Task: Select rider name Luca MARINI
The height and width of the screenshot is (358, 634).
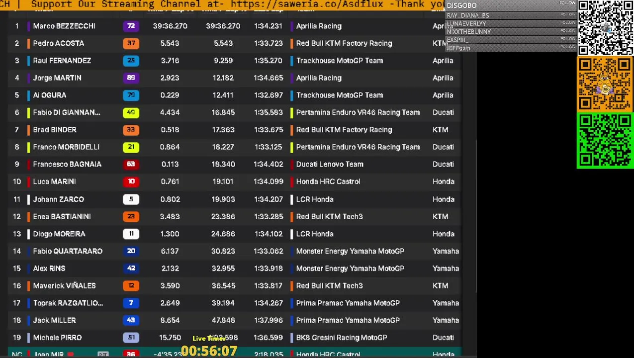Action: tap(54, 181)
